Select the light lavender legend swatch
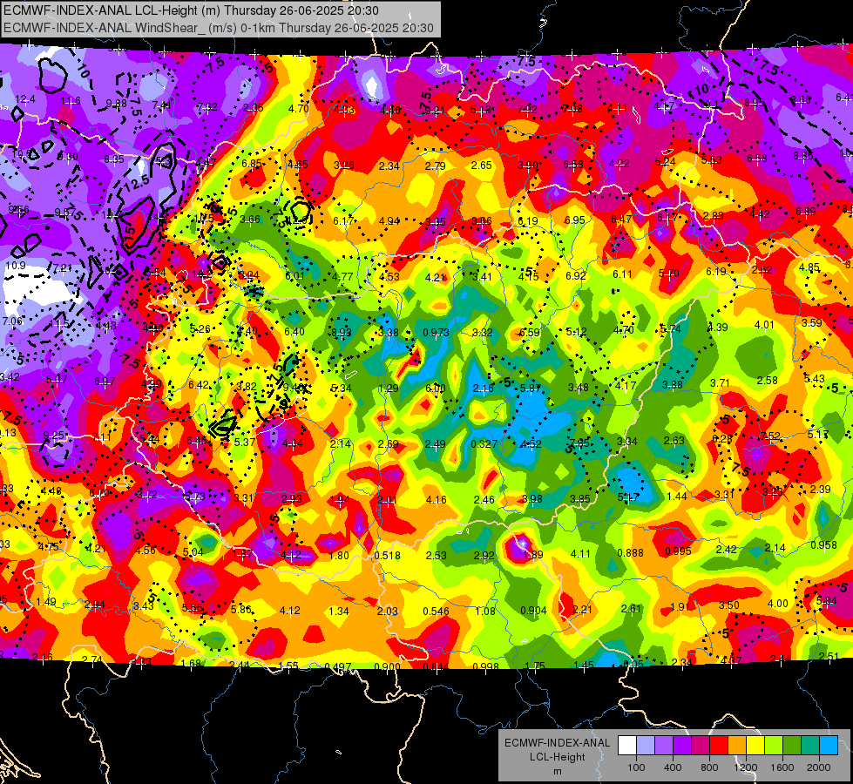Image resolution: width=853 pixels, height=784 pixels. (x=645, y=746)
